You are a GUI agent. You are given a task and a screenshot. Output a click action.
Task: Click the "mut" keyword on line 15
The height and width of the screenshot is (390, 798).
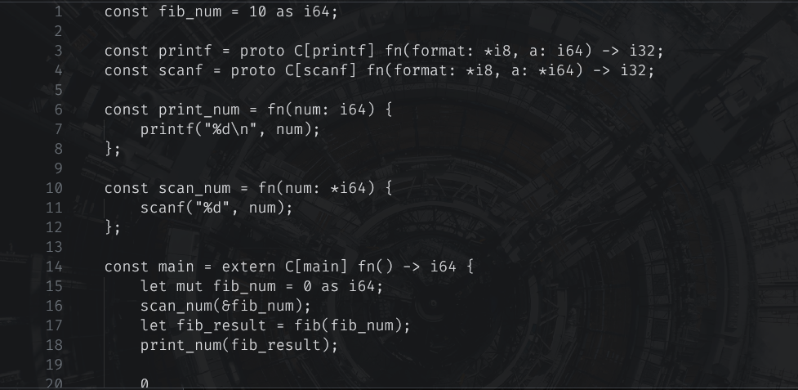point(190,286)
